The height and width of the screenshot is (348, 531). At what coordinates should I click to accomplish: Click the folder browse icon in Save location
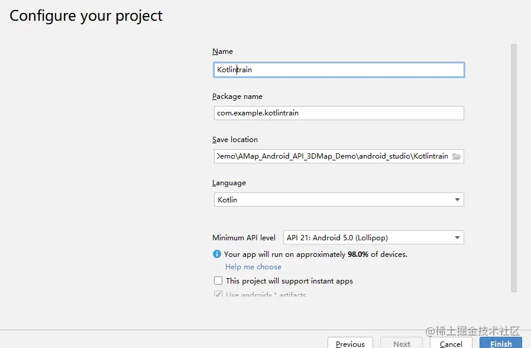(x=456, y=156)
